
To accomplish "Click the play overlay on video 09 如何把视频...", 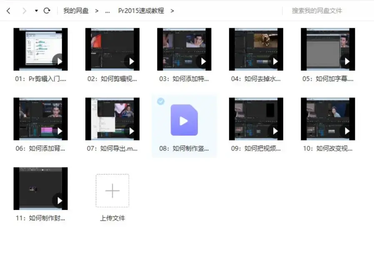I will click(x=276, y=131).
